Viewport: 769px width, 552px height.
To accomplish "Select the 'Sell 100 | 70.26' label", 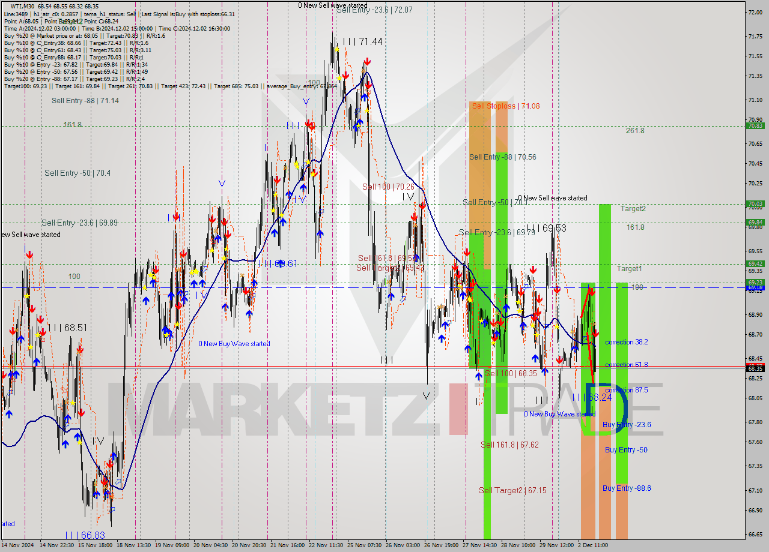I will 388,187.
